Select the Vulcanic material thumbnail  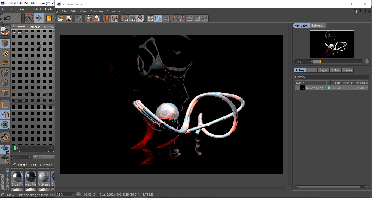point(44,178)
